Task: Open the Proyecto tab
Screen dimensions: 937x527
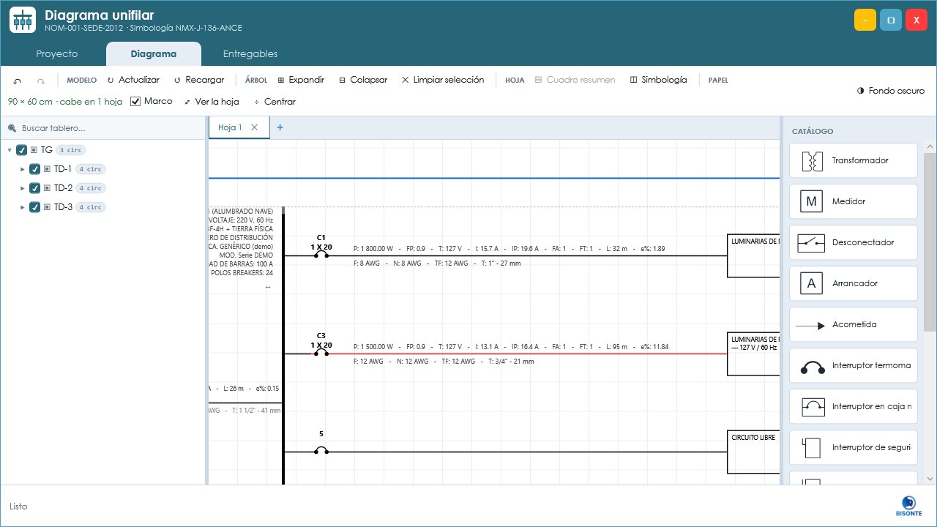Action: 57,54
